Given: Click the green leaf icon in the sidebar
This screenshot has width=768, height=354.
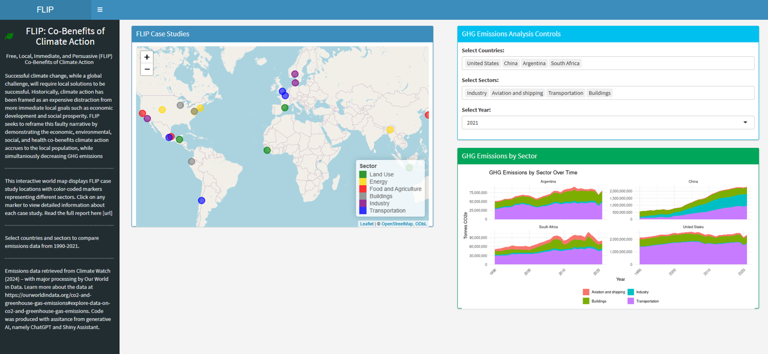Looking at the screenshot, I should pyautogui.click(x=10, y=37).
